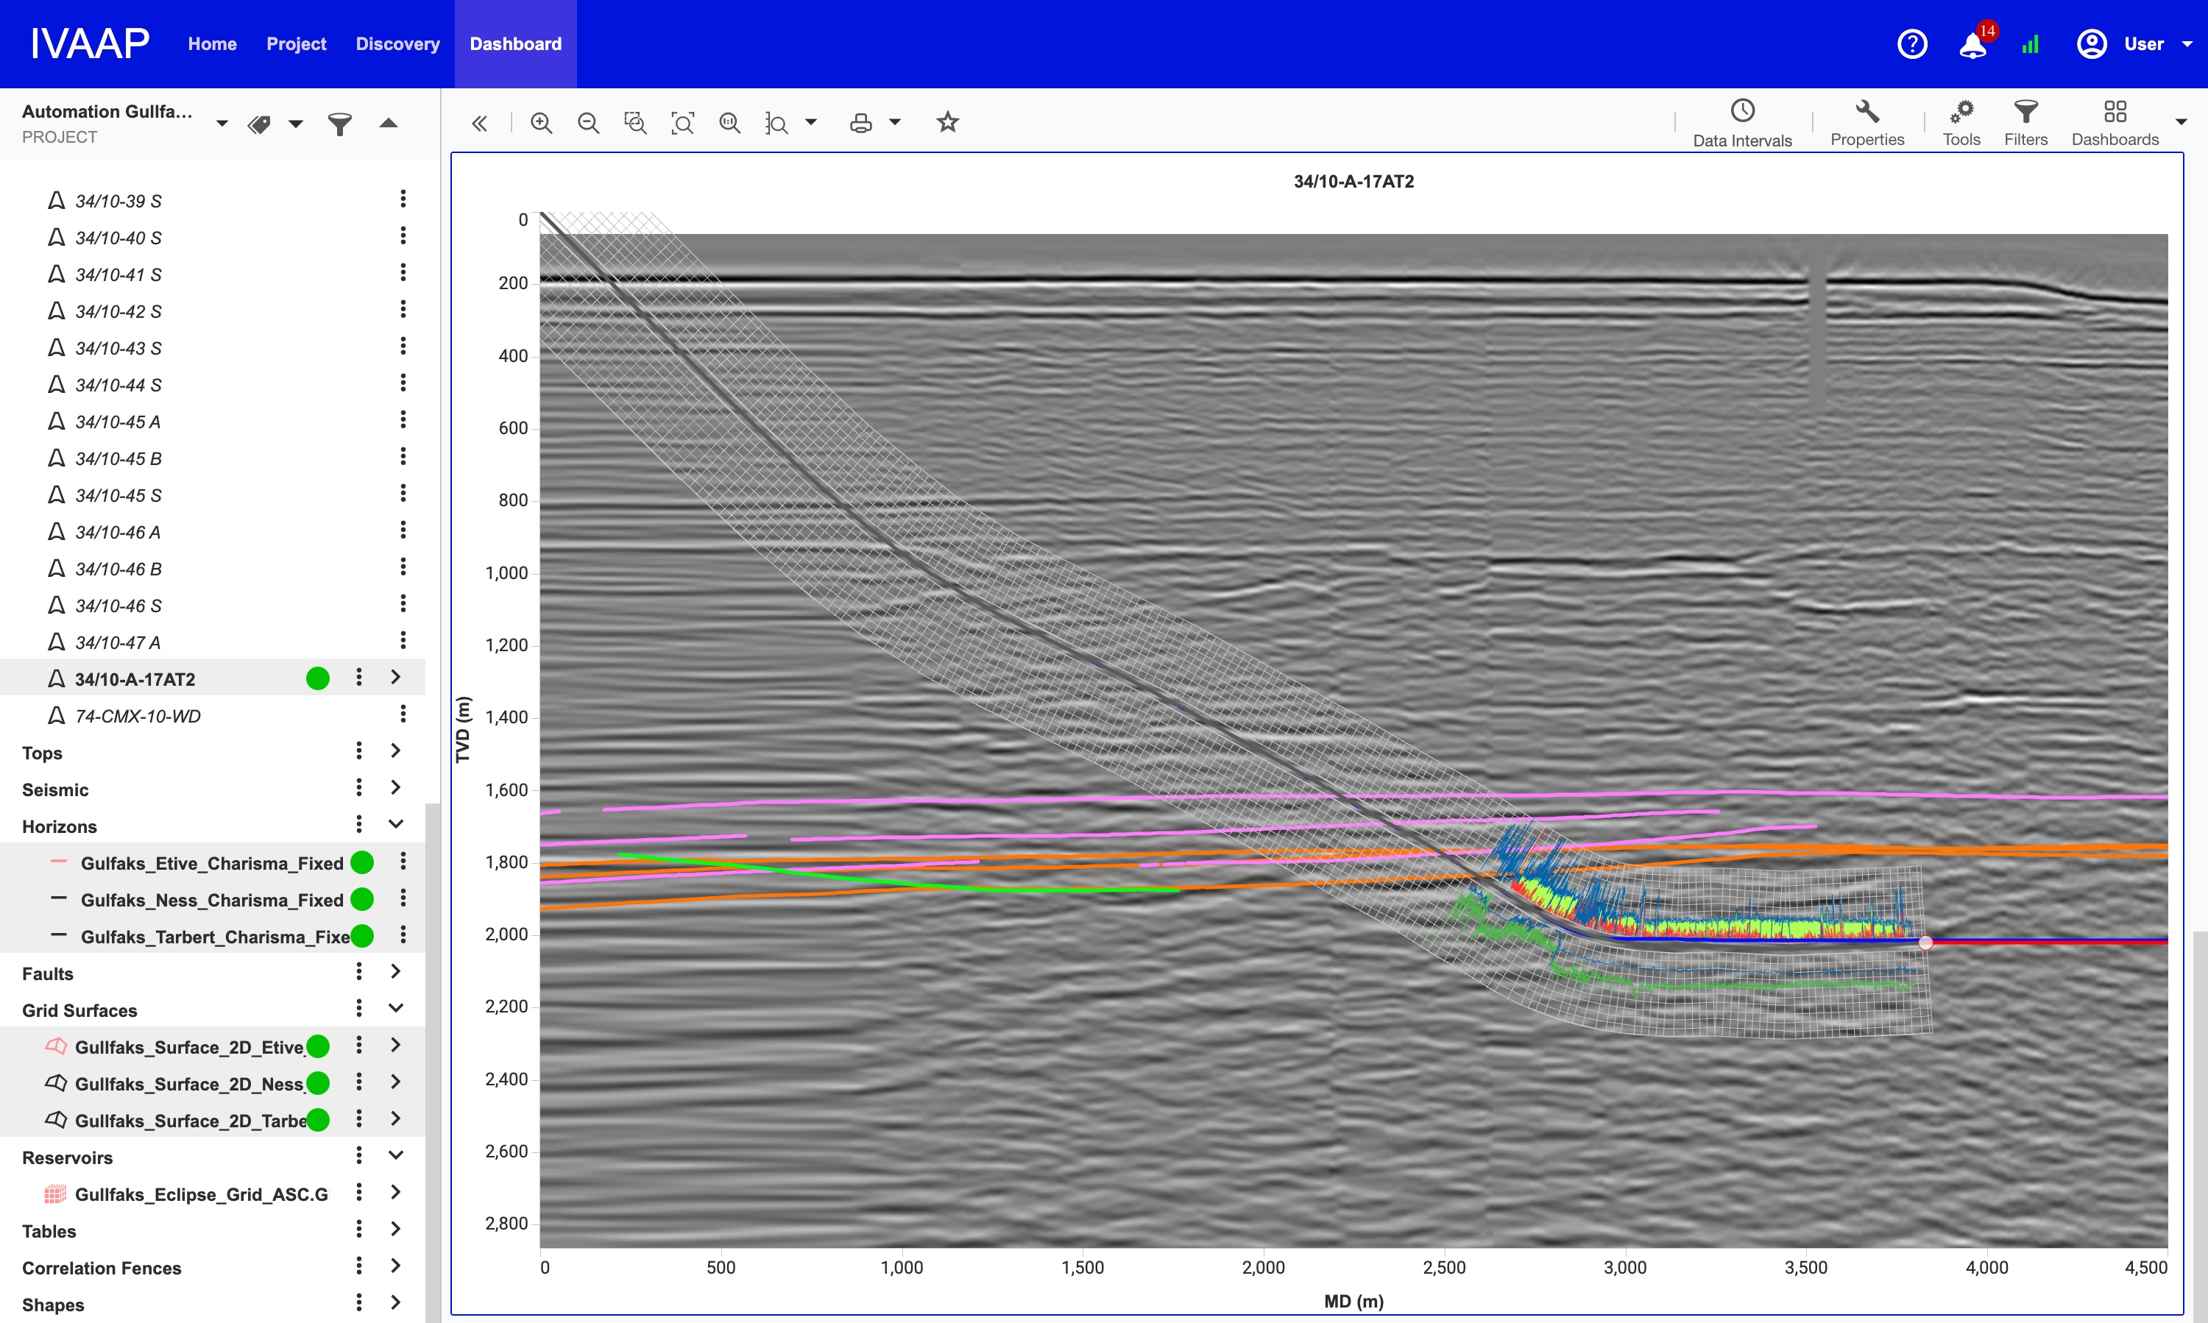Viewport: 2208px width, 1323px height.
Task: Click the fit to bounds zoom icon
Action: coord(682,123)
